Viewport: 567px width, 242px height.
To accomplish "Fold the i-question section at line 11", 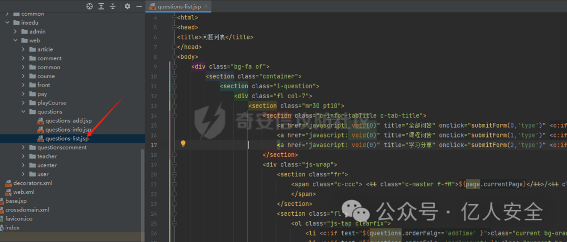I will [174, 86].
